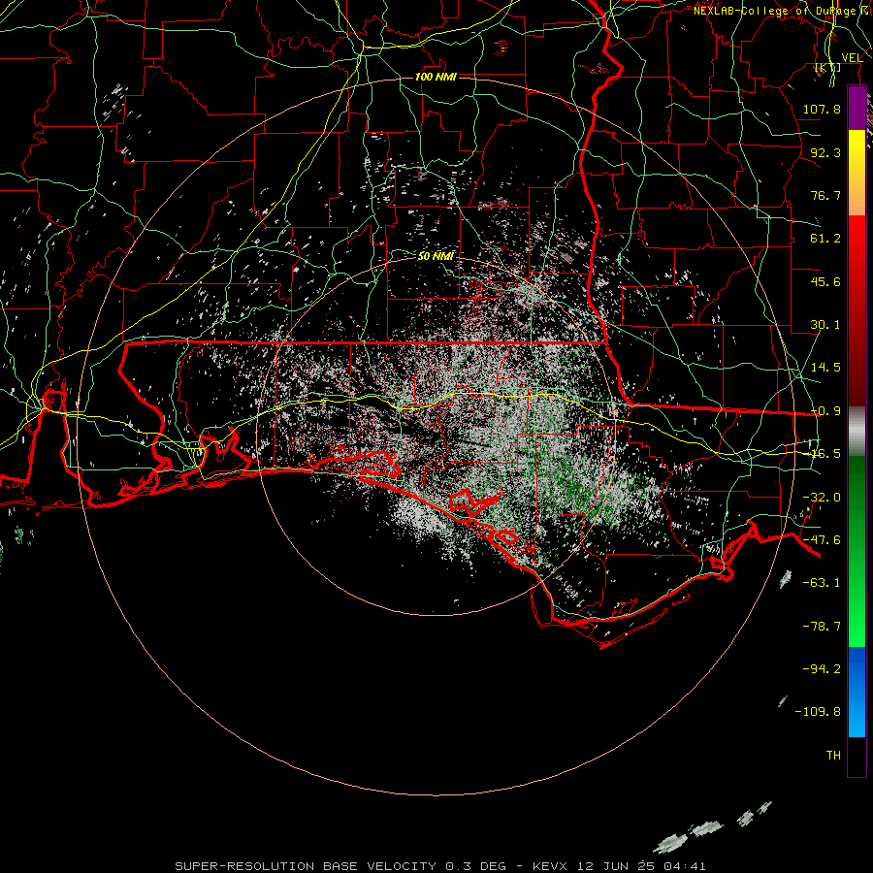Click the 0.3 DEG elevation angle text
873x873 pixels.
(x=475, y=866)
